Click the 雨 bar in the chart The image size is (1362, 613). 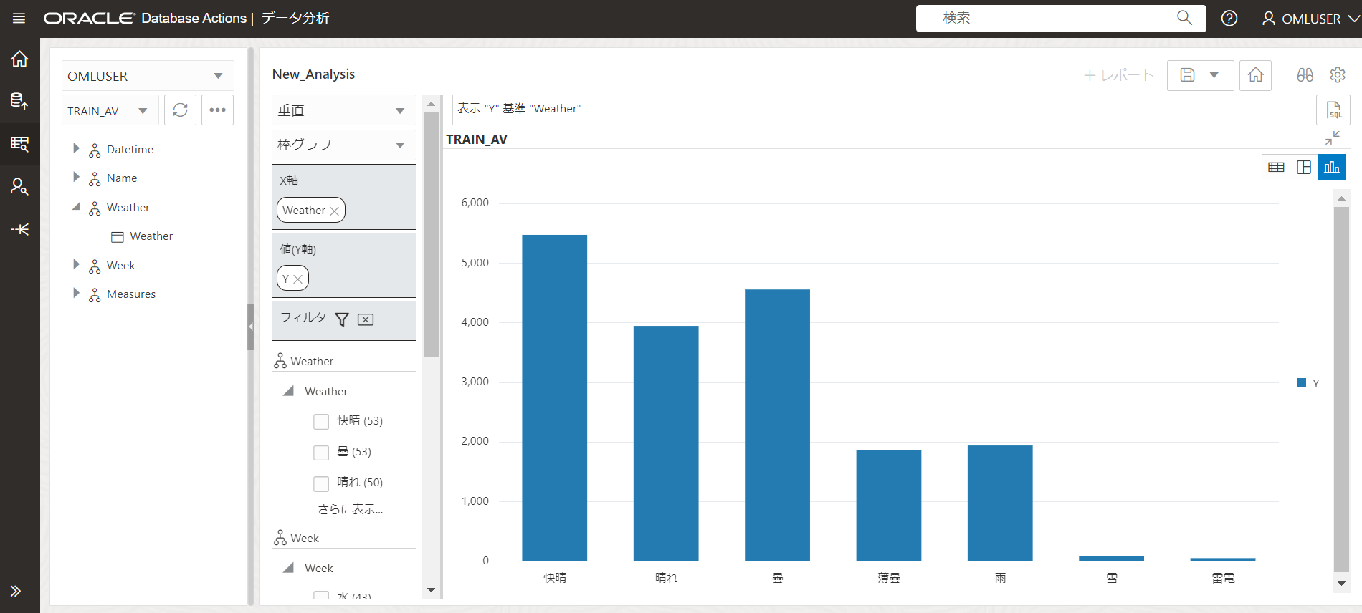pos(1000,503)
